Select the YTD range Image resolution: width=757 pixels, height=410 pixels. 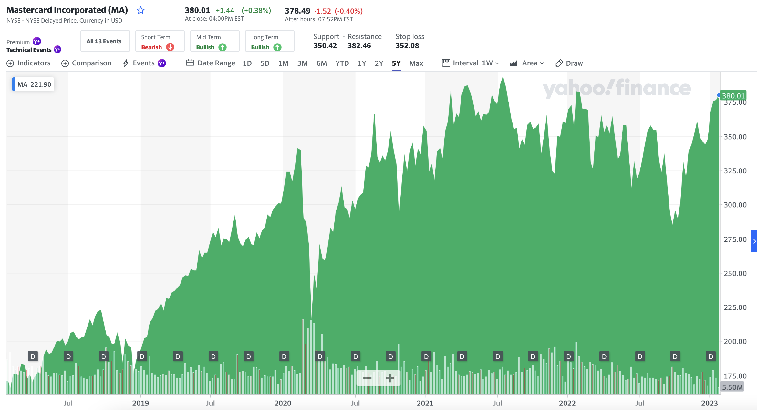[342, 63]
